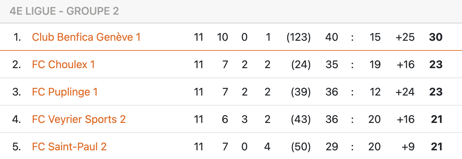Select the +25 goal difference value

click(405, 37)
